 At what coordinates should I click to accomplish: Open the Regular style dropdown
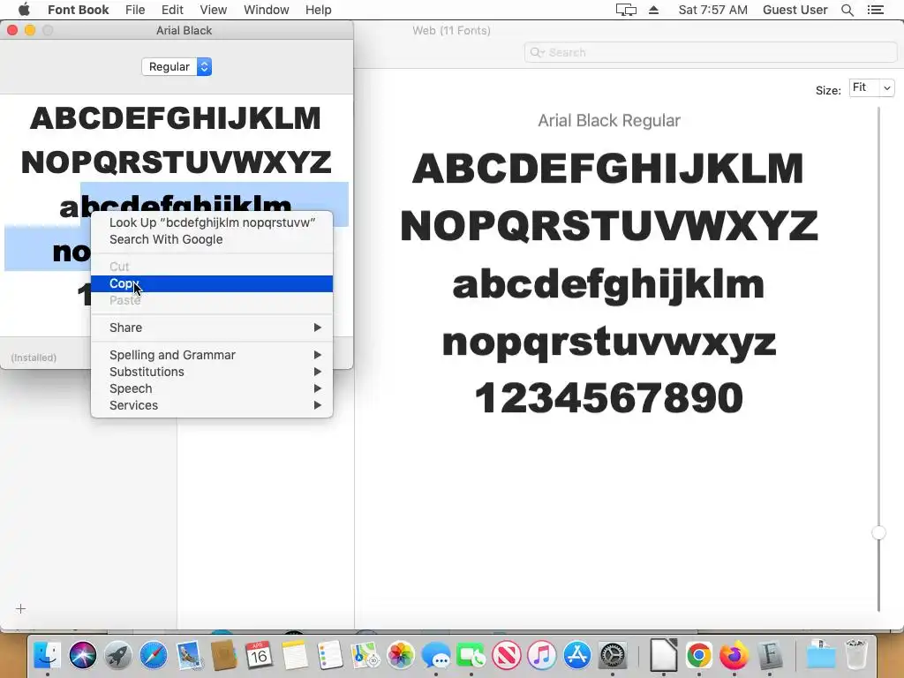[x=177, y=67]
